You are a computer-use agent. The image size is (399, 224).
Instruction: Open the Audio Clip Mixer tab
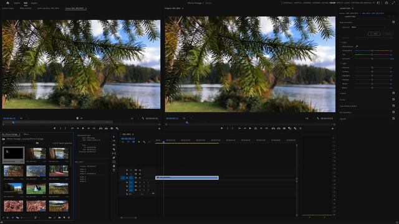[x=48, y=8]
